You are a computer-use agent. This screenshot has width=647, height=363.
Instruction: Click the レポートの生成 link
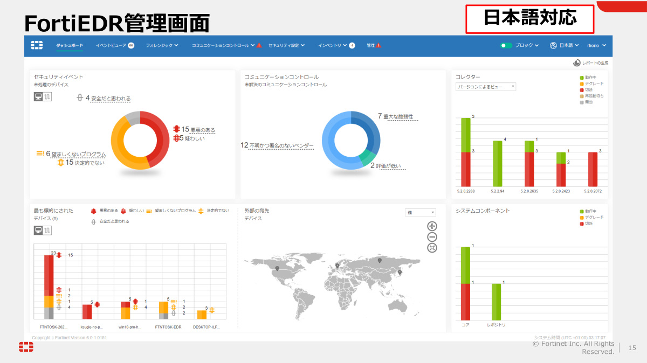tap(595, 63)
